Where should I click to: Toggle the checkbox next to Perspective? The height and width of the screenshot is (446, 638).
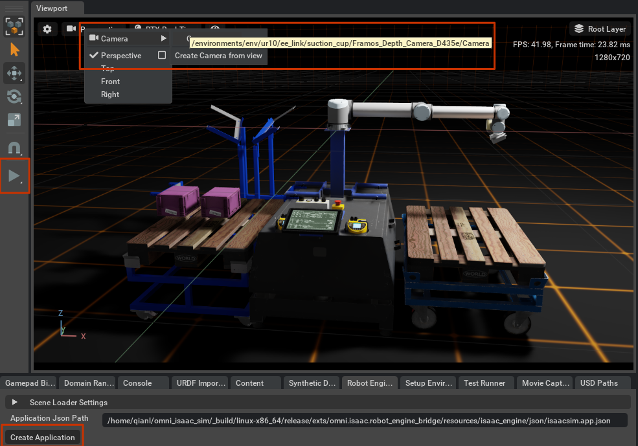(x=162, y=55)
